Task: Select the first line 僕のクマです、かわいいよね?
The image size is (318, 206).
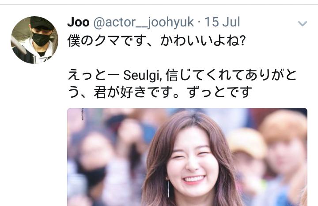Action: [156, 40]
